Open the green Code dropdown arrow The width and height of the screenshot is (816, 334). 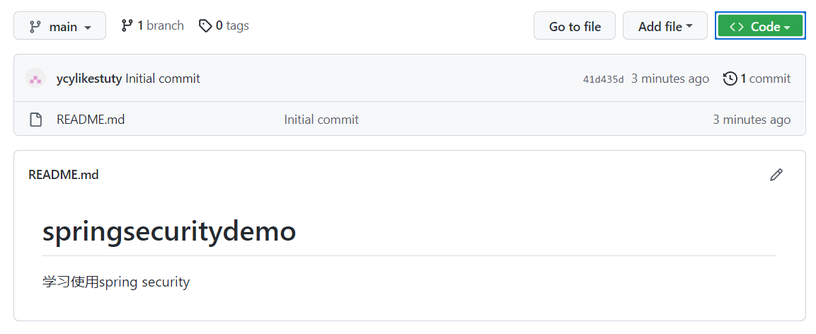[786, 27]
